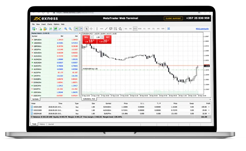Set timeframe to M5

pyautogui.click(x=130, y=29)
